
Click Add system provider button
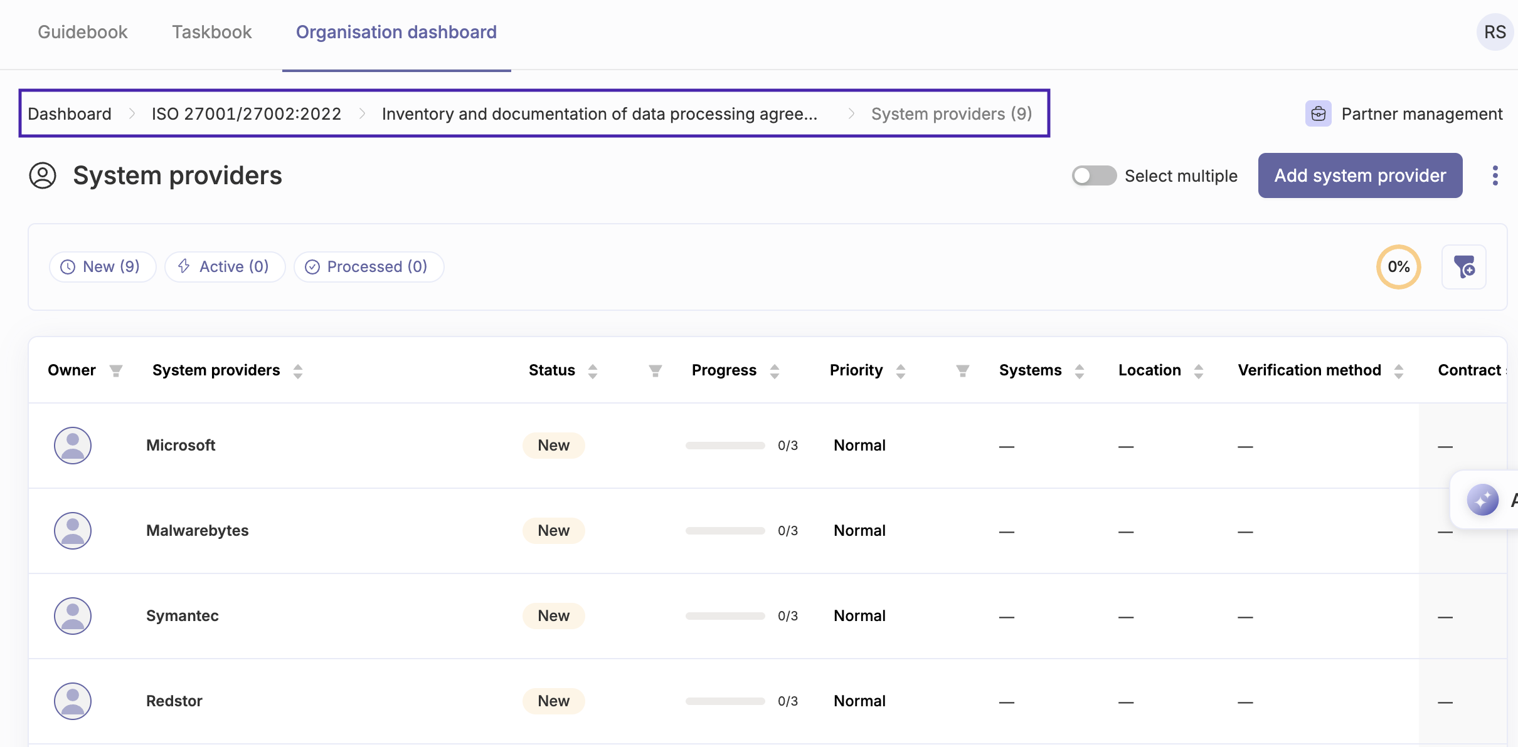click(1359, 175)
